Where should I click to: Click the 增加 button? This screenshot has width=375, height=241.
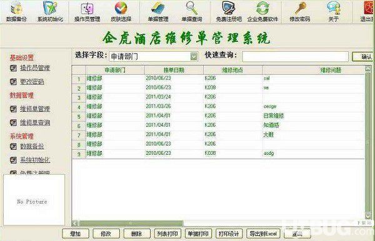(76, 234)
